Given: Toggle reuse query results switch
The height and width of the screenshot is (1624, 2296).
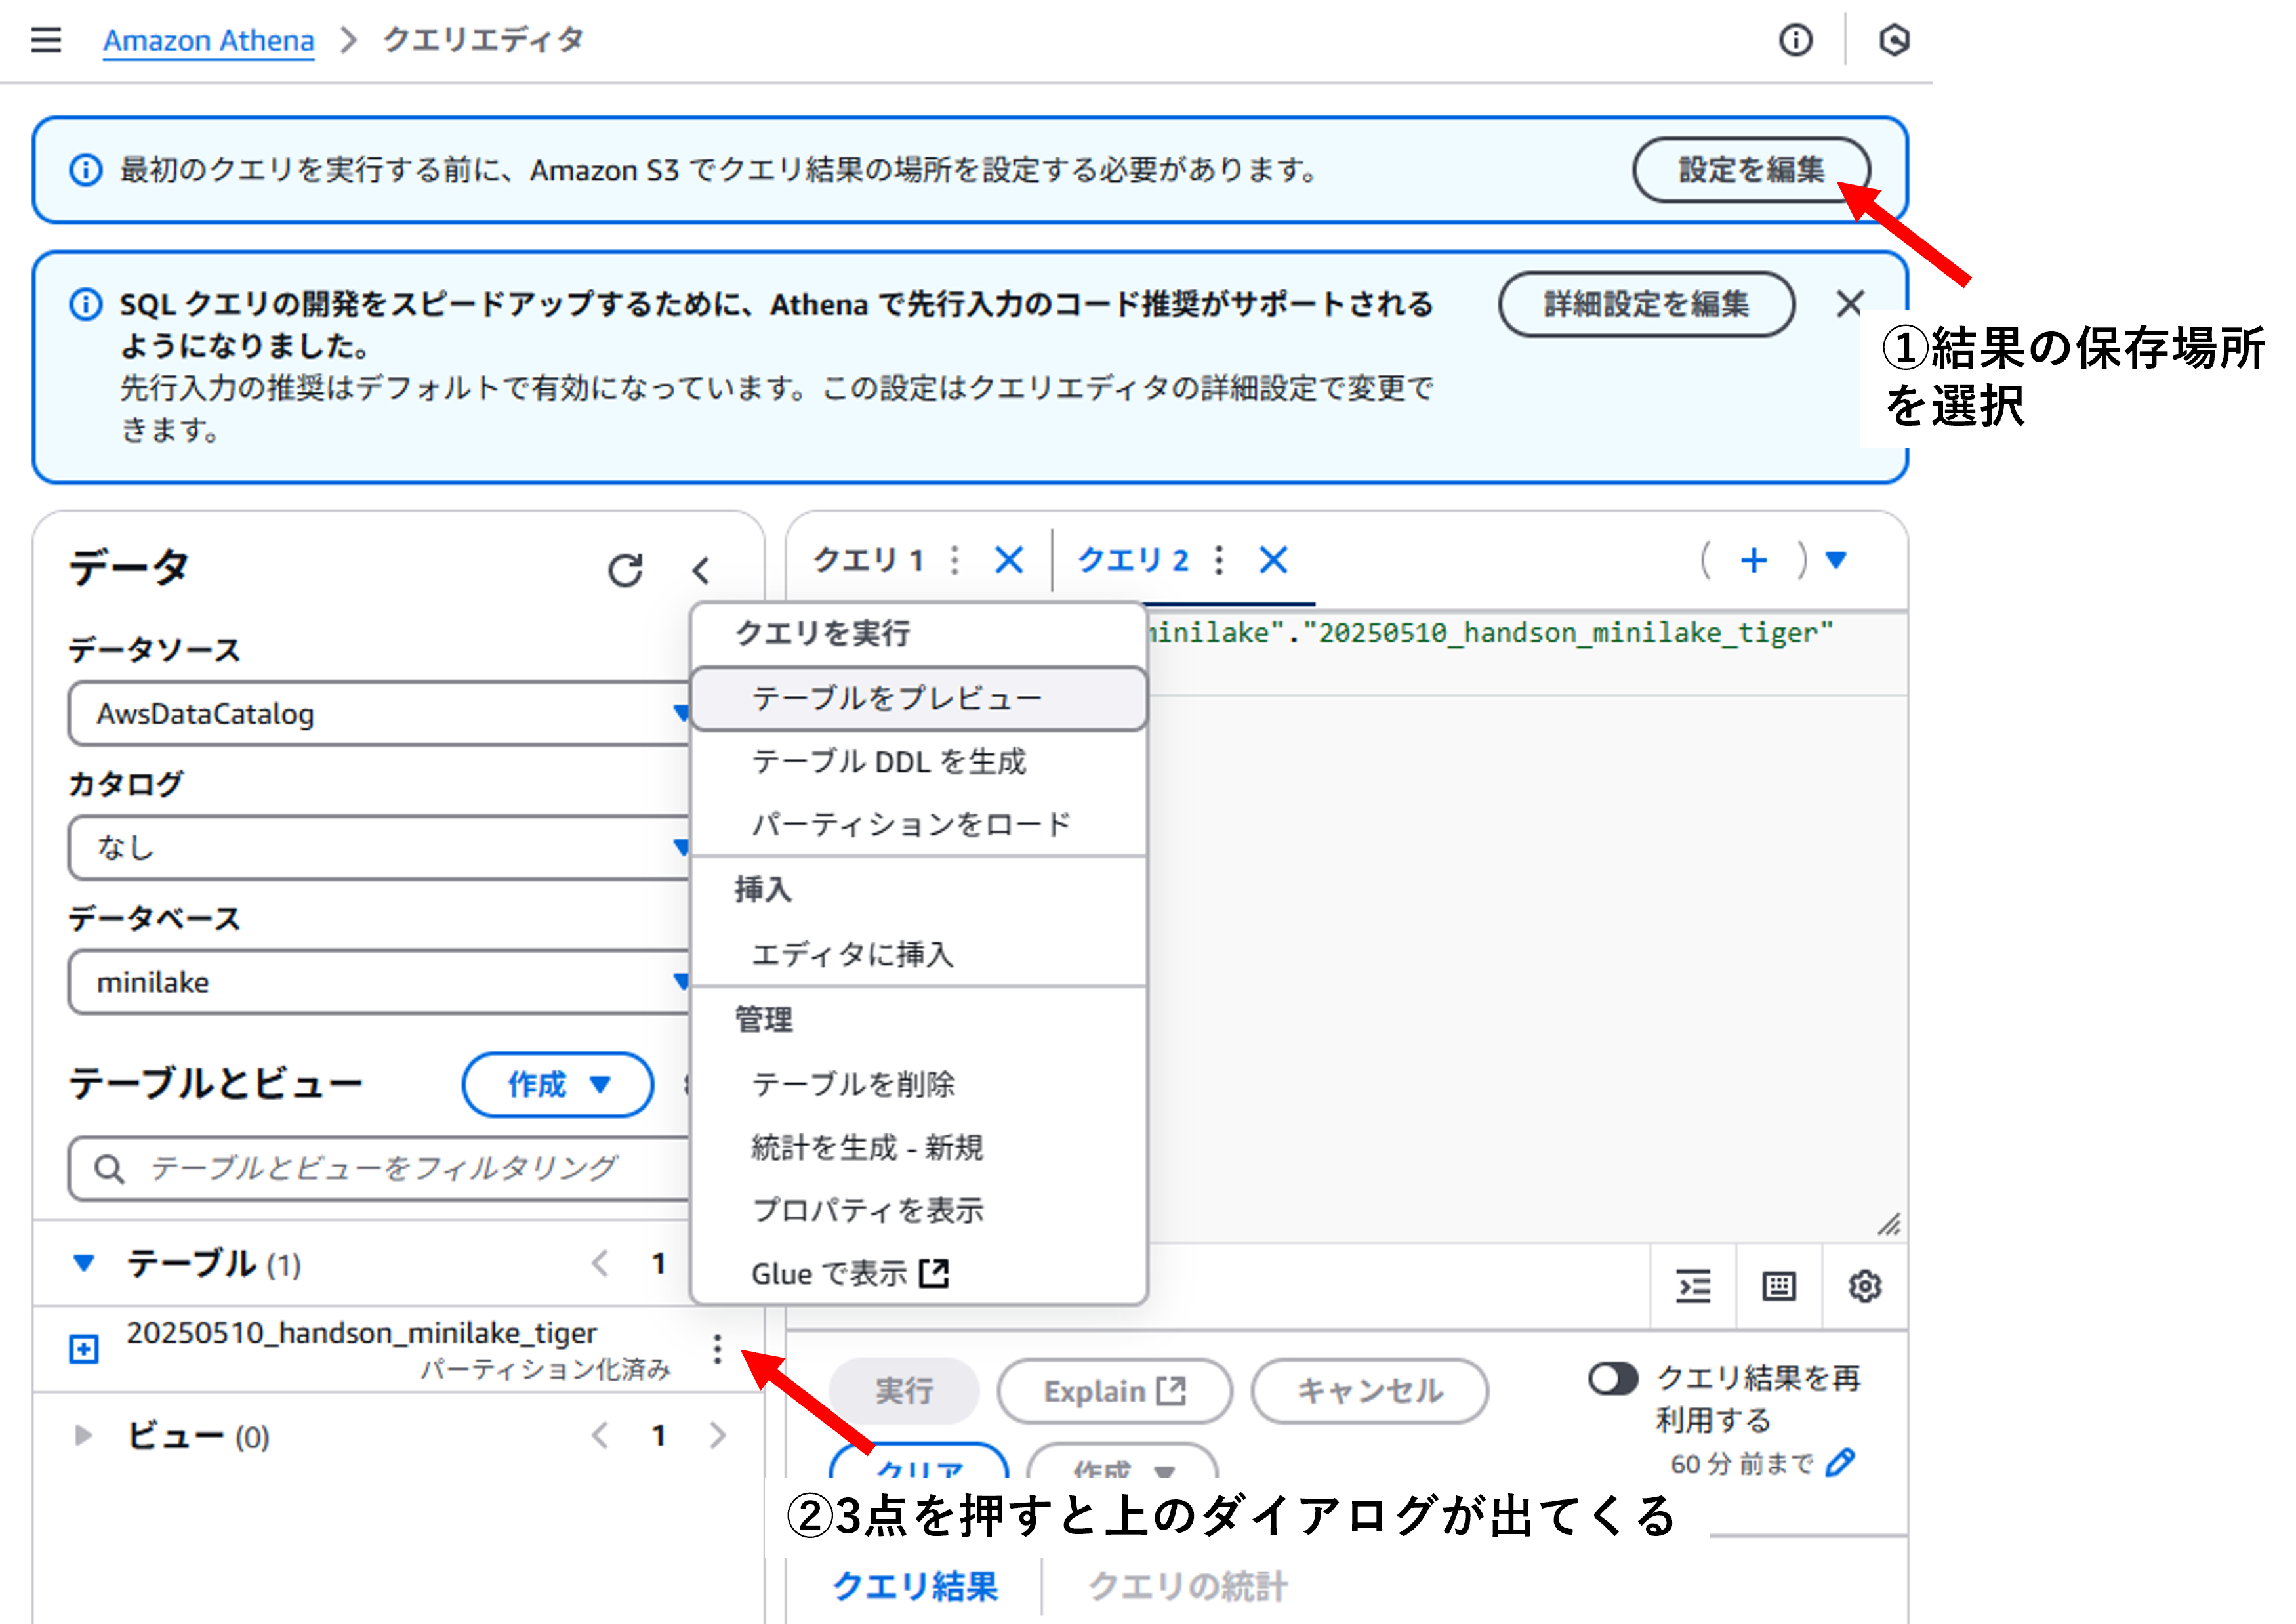Looking at the screenshot, I should click(x=1612, y=1379).
